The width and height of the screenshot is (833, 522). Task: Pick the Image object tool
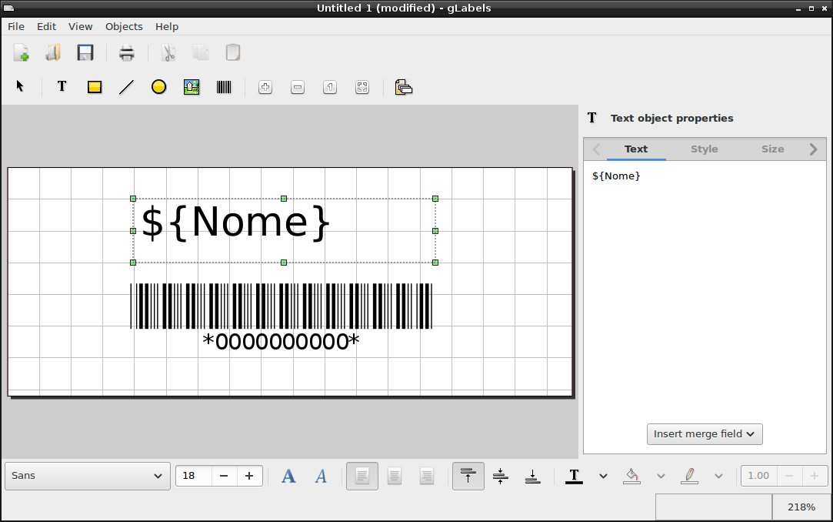pyautogui.click(x=192, y=87)
